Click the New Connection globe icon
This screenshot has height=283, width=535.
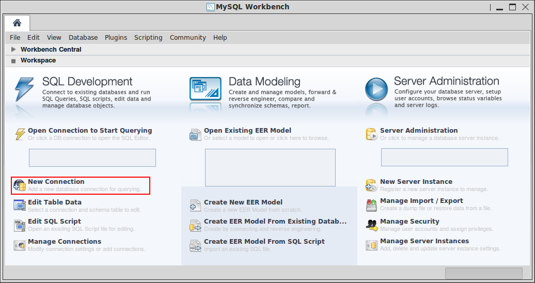[x=20, y=185]
